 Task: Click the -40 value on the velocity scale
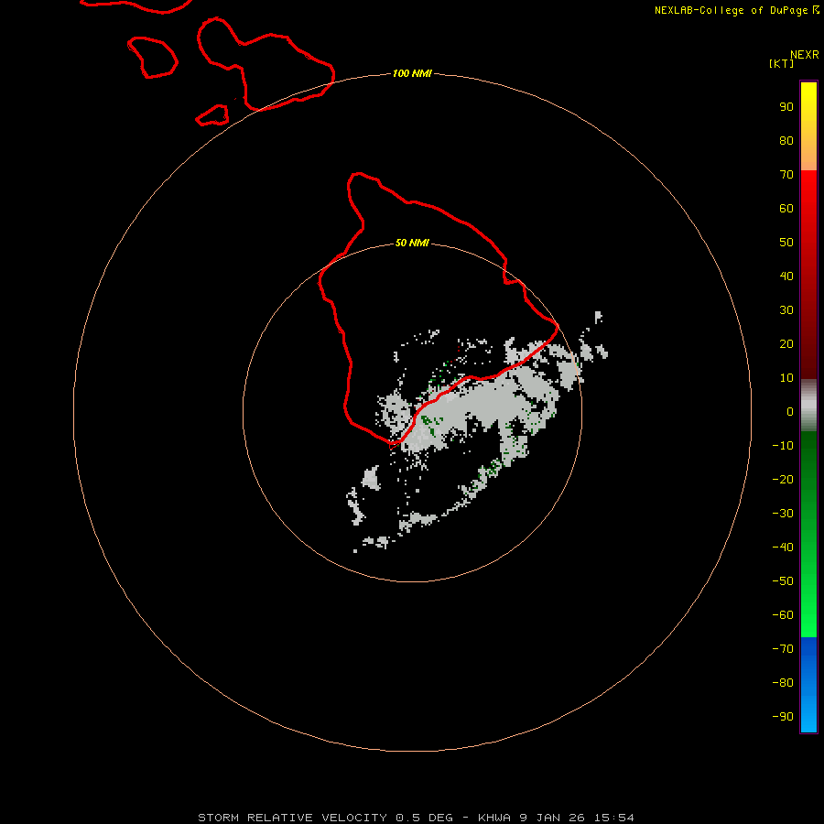(783, 548)
